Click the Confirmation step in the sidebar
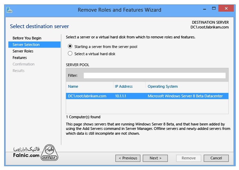Image resolution: width=239 pixels, height=170 pixels. [23, 64]
